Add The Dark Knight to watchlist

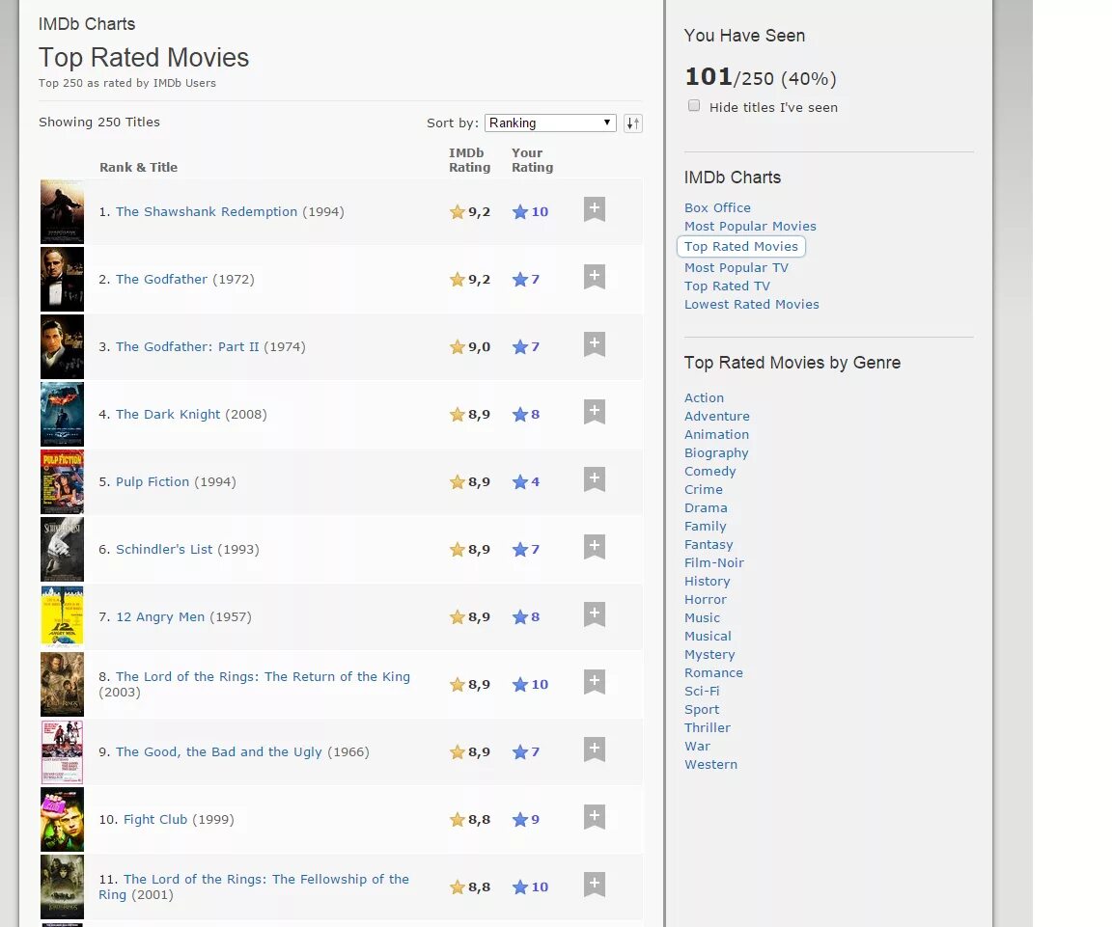(x=595, y=411)
